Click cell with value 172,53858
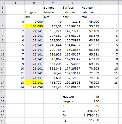 click(71, 64)
